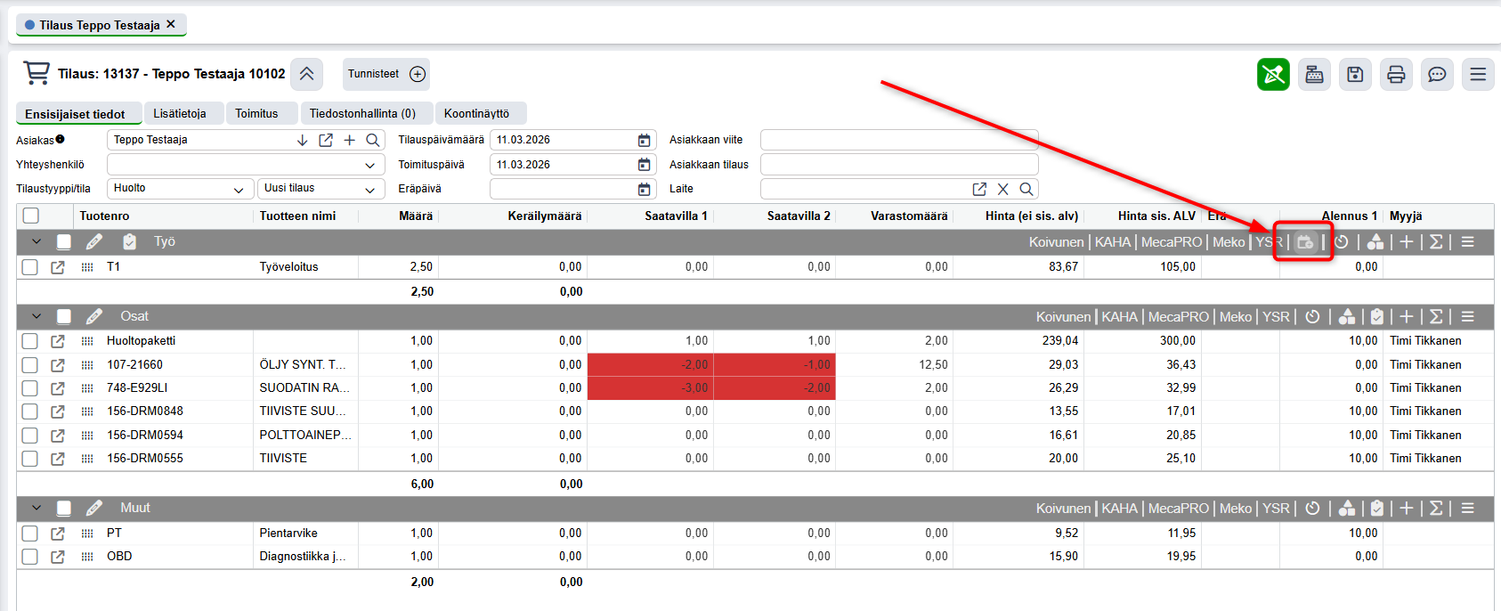Screen dimensions: 1501x611
Task: Search devices with the Laite magnifier icon
Action: coord(1026,189)
